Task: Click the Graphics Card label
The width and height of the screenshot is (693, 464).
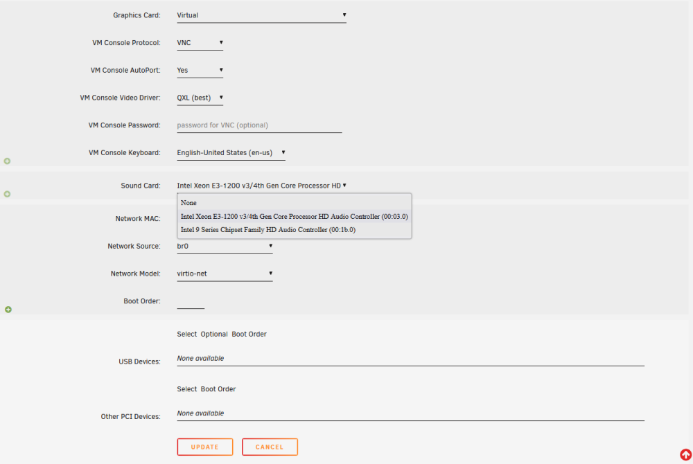Action: tap(137, 15)
